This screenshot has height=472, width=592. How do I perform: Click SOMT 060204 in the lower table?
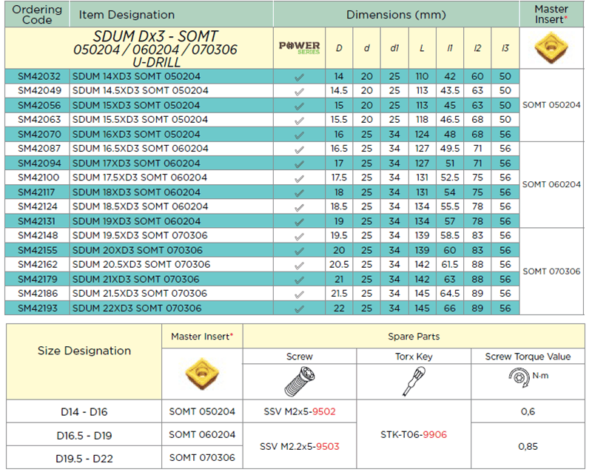coord(202,434)
